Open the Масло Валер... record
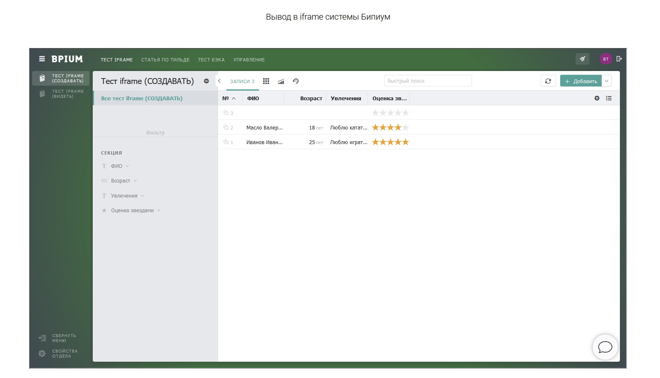Viewport: 660px width, 378px height. [x=264, y=128]
